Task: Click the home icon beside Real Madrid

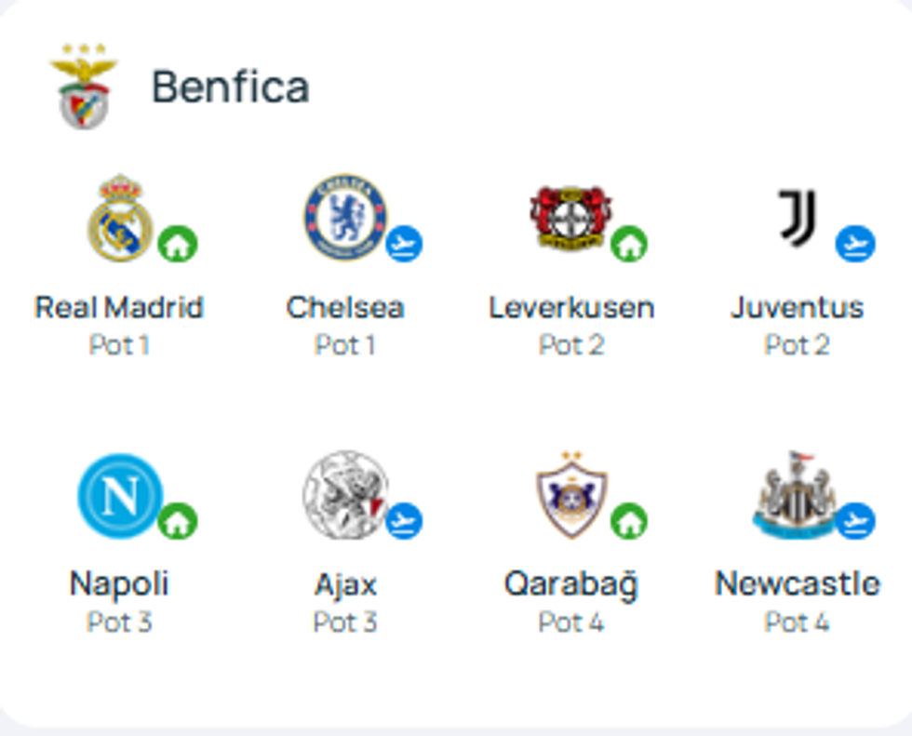Action: 177,245
